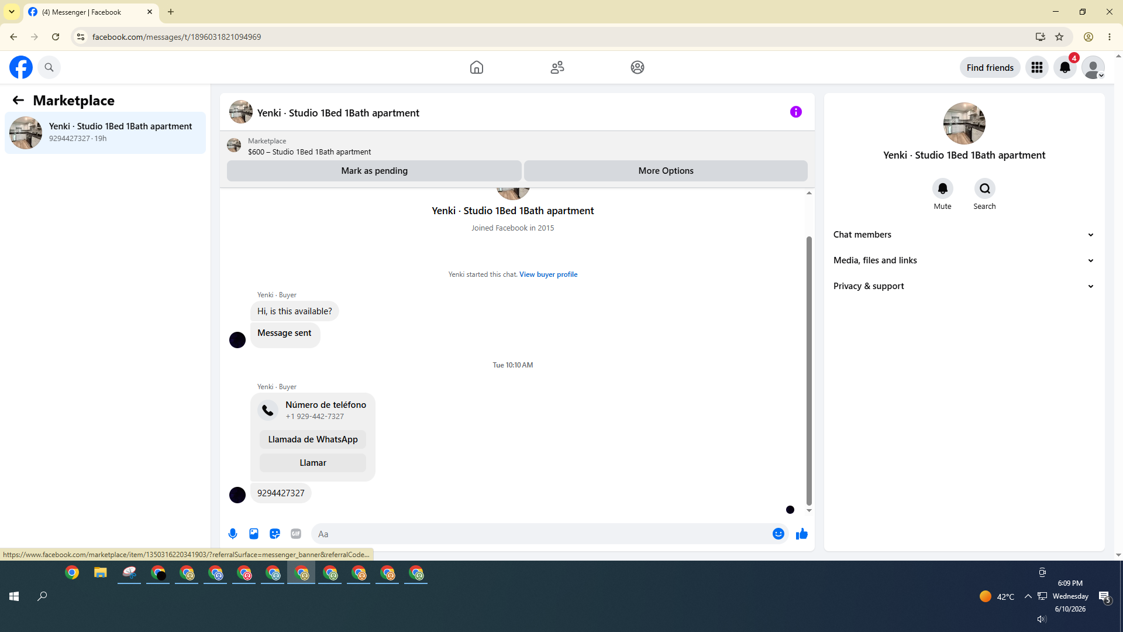This screenshot has width=1123, height=632.
Task: Click the 'Message sent' bubble
Action: pos(285,335)
